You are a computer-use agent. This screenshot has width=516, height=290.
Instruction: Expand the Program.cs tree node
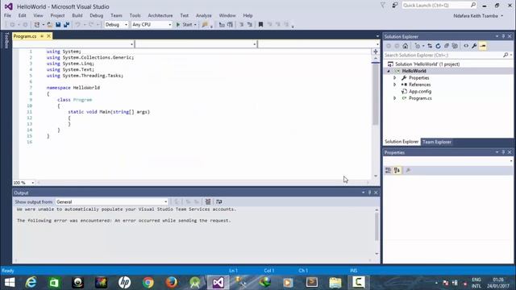click(x=394, y=98)
